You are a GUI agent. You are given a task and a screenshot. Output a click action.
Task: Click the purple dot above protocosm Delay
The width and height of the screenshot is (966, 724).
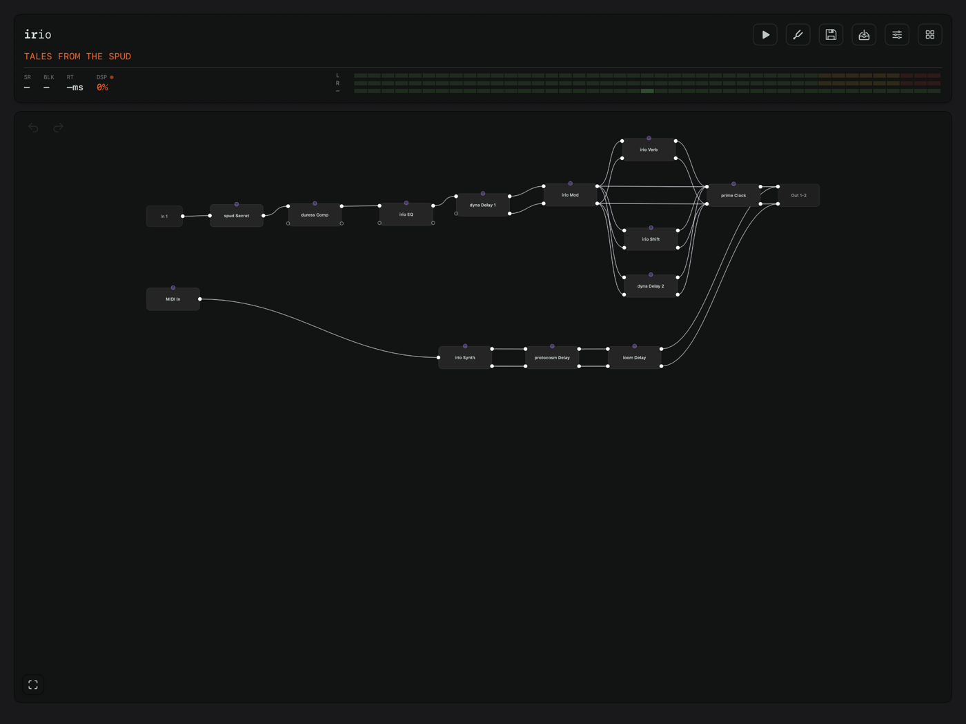pos(552,346)
